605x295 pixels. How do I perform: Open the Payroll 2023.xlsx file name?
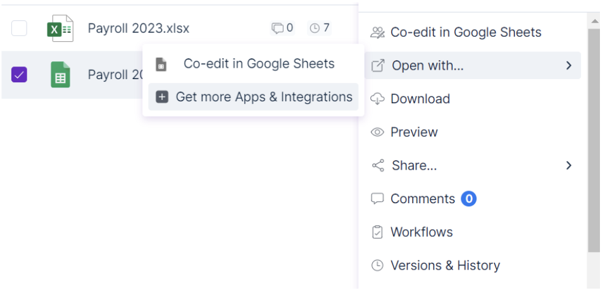click(x=138, y=28)
